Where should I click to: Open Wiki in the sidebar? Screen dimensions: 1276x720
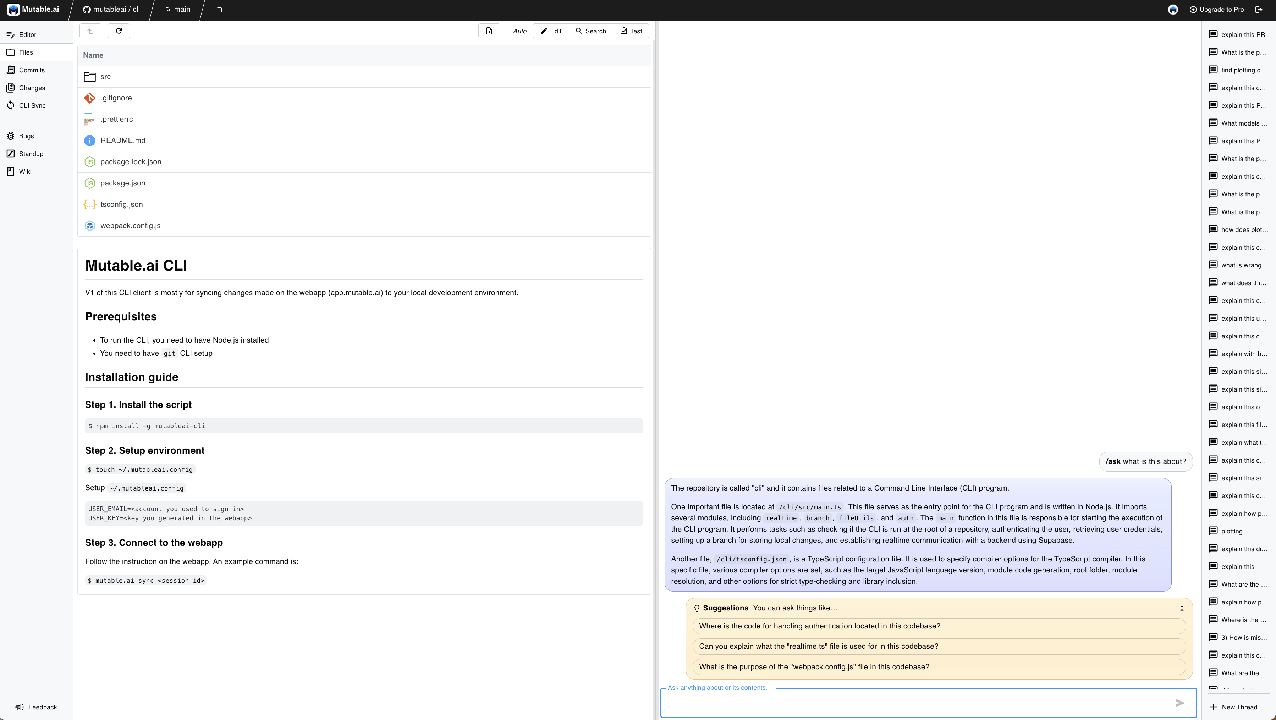(x=37, y=171)
